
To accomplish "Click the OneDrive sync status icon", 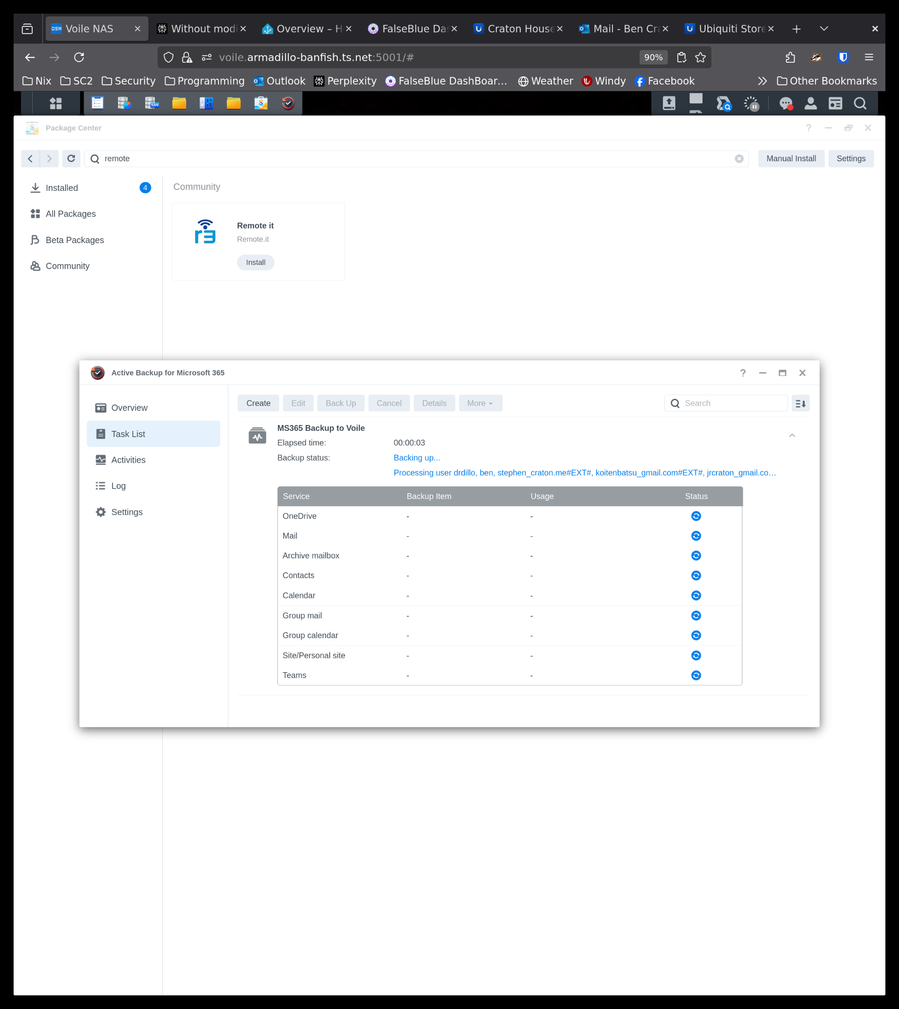I will coord(696,516).
